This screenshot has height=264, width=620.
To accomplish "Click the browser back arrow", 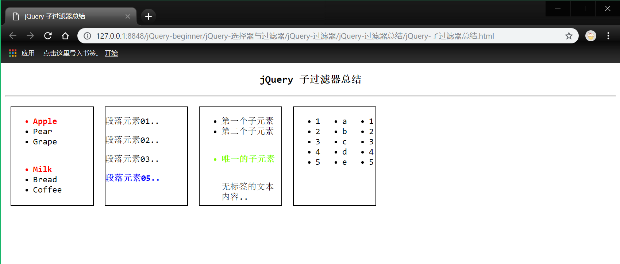I will click(x=13, y=36).
